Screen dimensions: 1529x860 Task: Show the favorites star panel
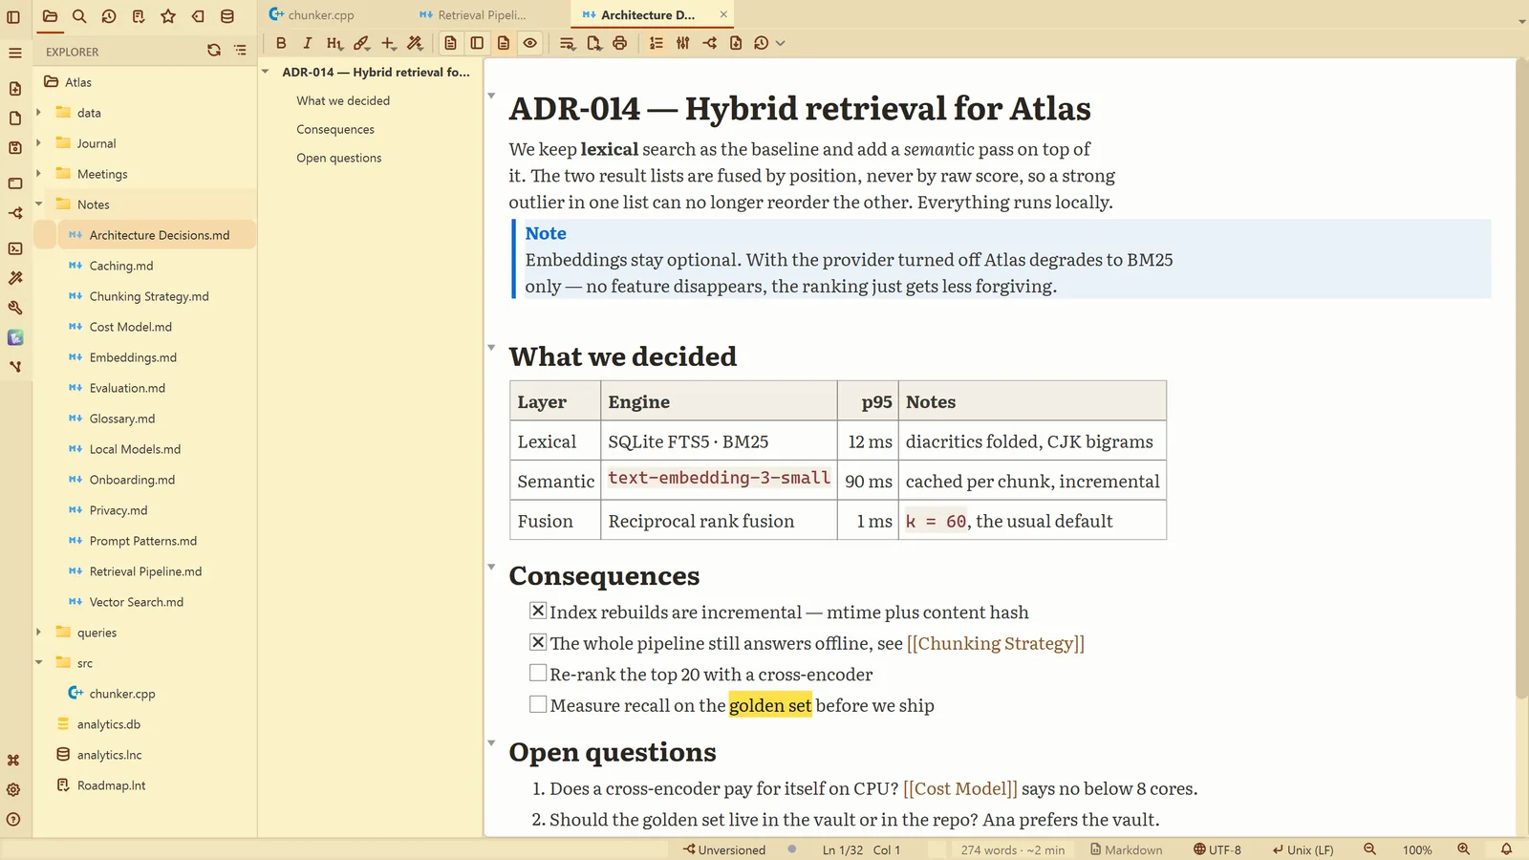(168, 16)
